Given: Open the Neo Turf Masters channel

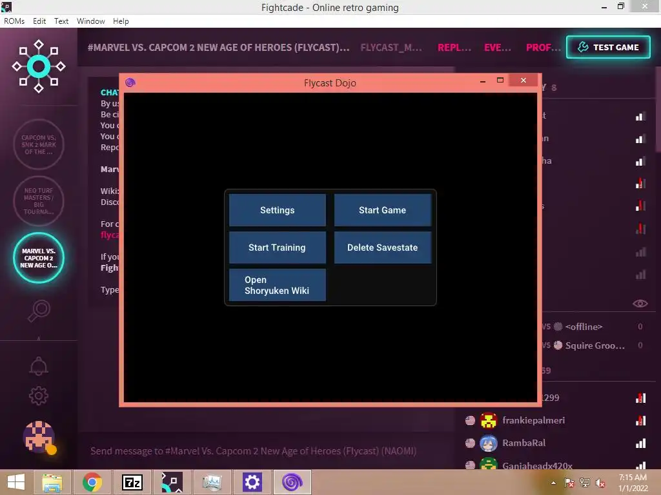Looking at the screenshot, I should [x=38, y=201].
